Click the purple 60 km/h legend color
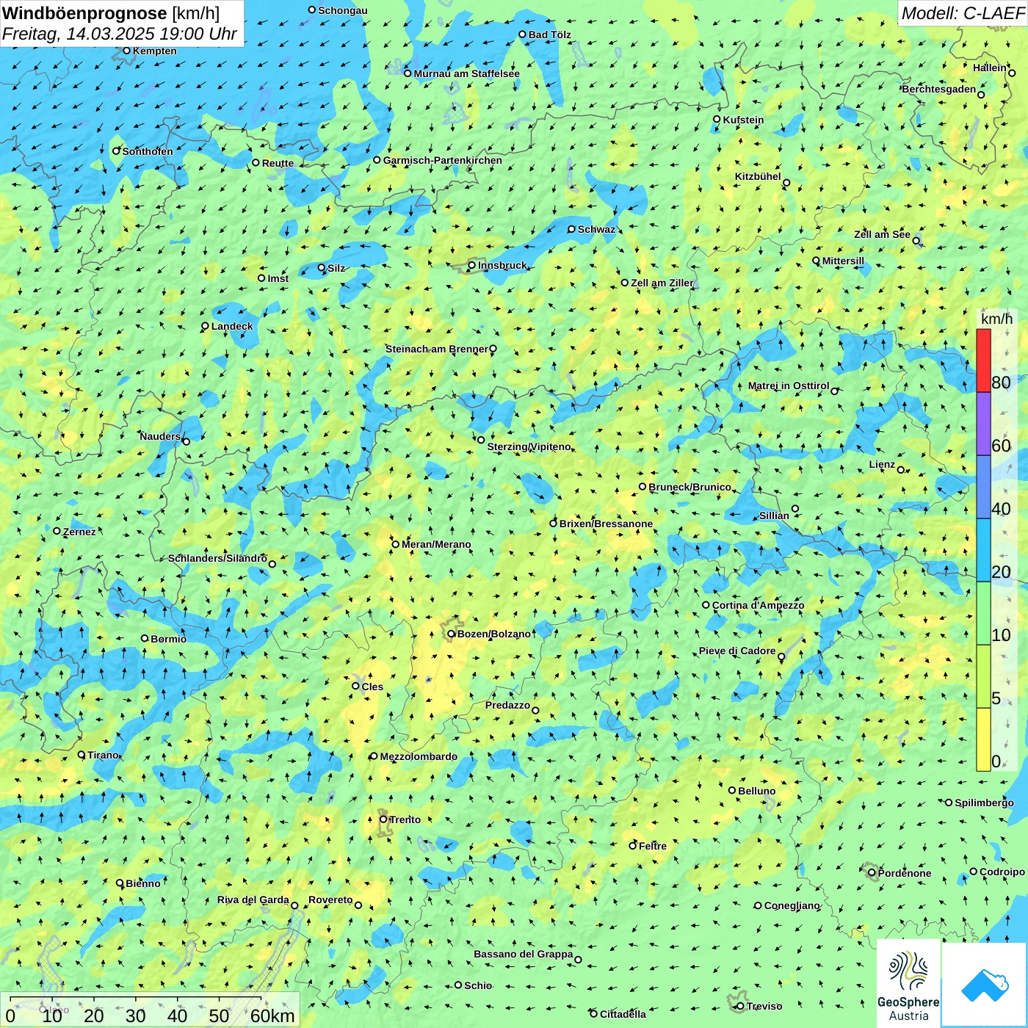Viewport: 1028px width, 1028px height. coord(983,424)
